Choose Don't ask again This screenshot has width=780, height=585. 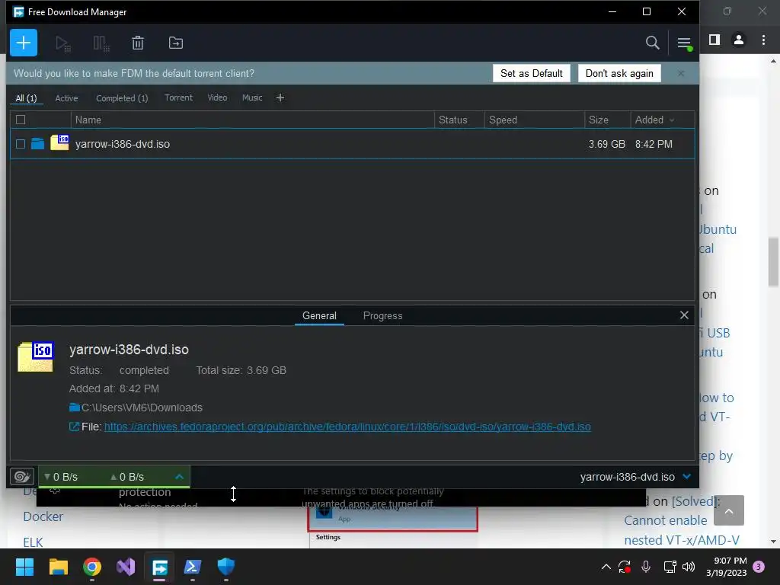[619, 73]
